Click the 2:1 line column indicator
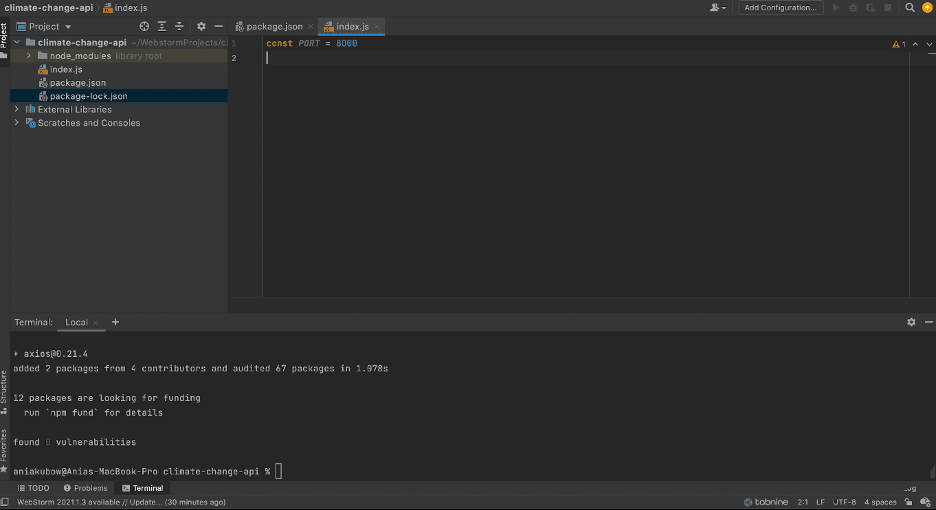The image size is (936, 510). [x=803, y=502]
